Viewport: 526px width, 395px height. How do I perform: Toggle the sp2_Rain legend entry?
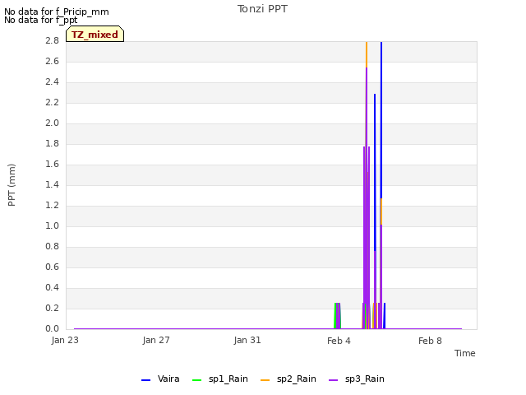(288, 379)
